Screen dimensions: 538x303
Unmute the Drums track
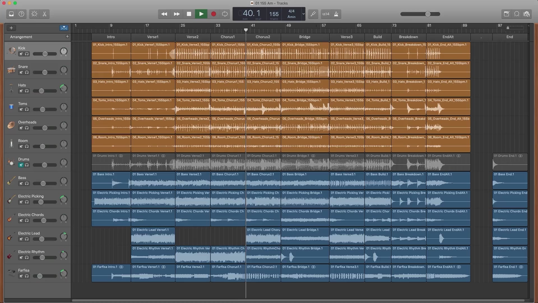click(x=21, y=165)
